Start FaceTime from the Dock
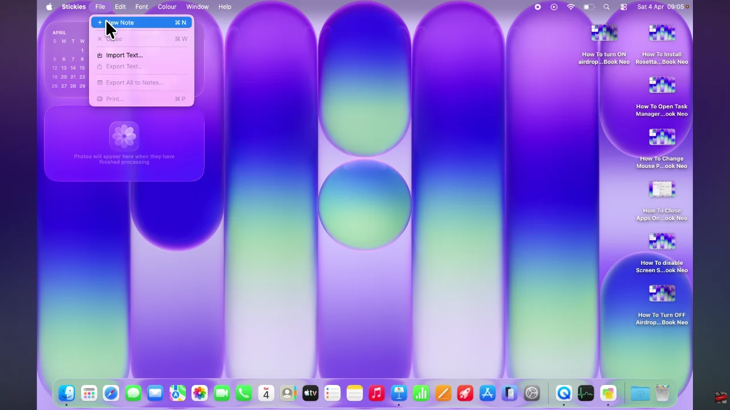Viewport: 730px width, 410px height. coord(222,393)
